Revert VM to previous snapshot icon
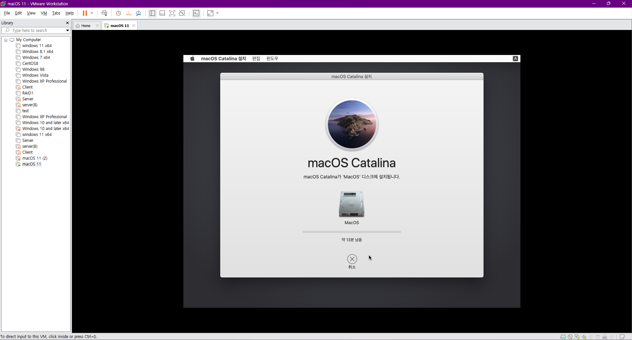Viewport: 632px width, 340px height. 128,13
